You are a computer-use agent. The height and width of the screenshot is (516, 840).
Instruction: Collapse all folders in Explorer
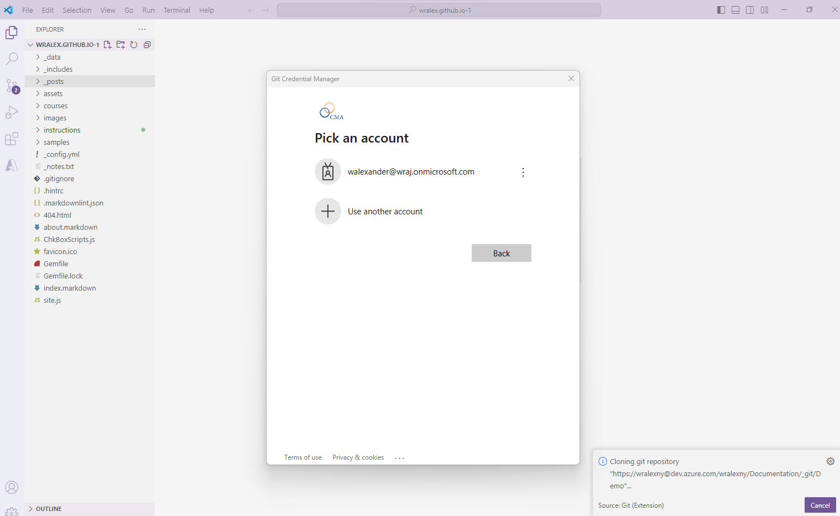tap(147, 45)
